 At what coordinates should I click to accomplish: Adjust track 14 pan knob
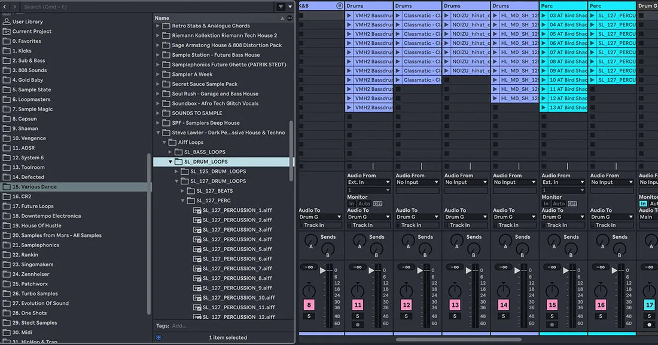click(x=504, y=290)
